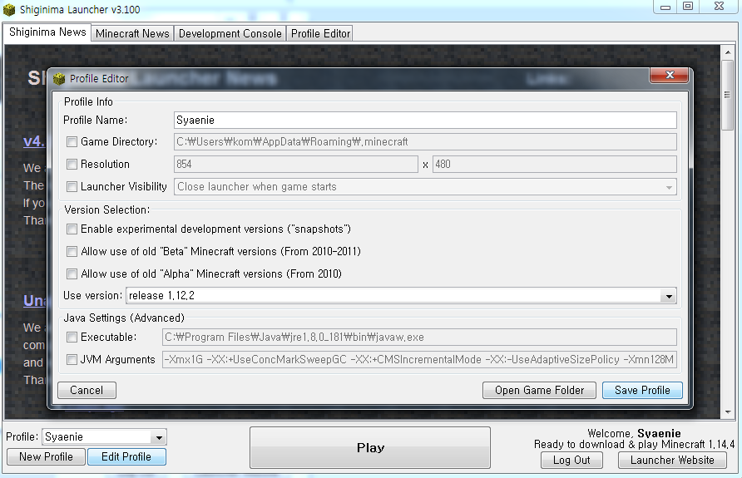Open the Use version dropdown

click(x=401, y=295)
